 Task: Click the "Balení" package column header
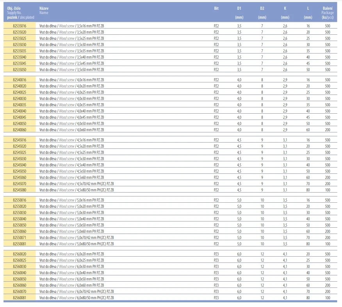pos(328,8)
